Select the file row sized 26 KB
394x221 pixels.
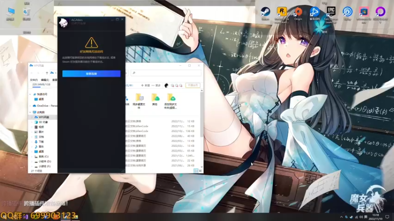(160, 166)
